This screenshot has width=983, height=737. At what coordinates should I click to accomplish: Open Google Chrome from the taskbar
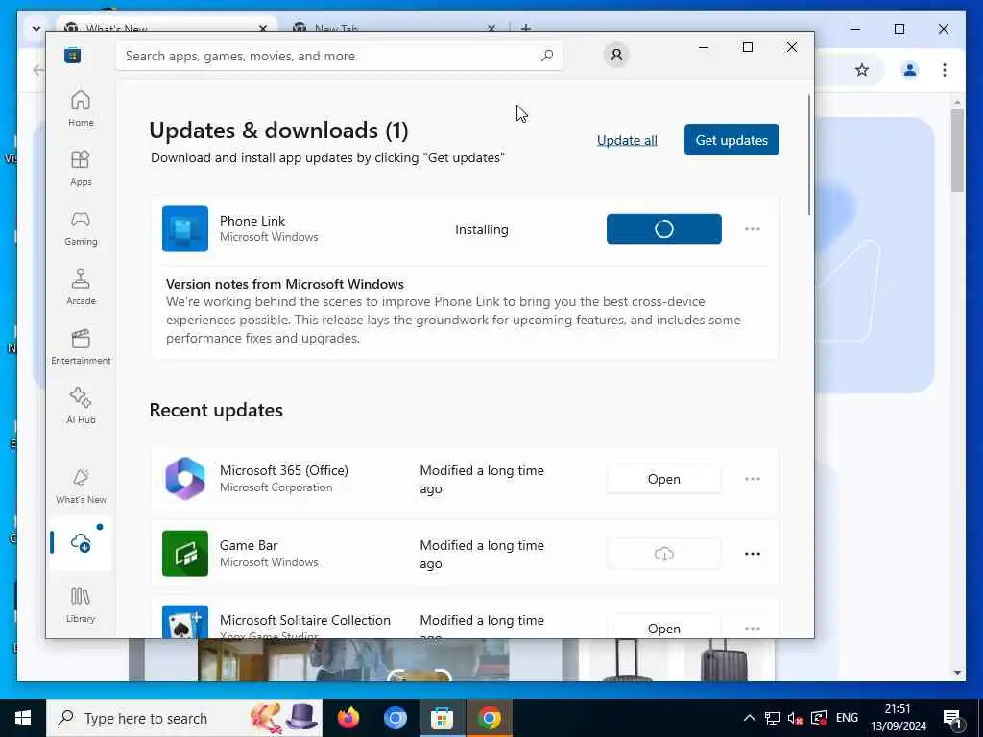[x=489, y=718]
